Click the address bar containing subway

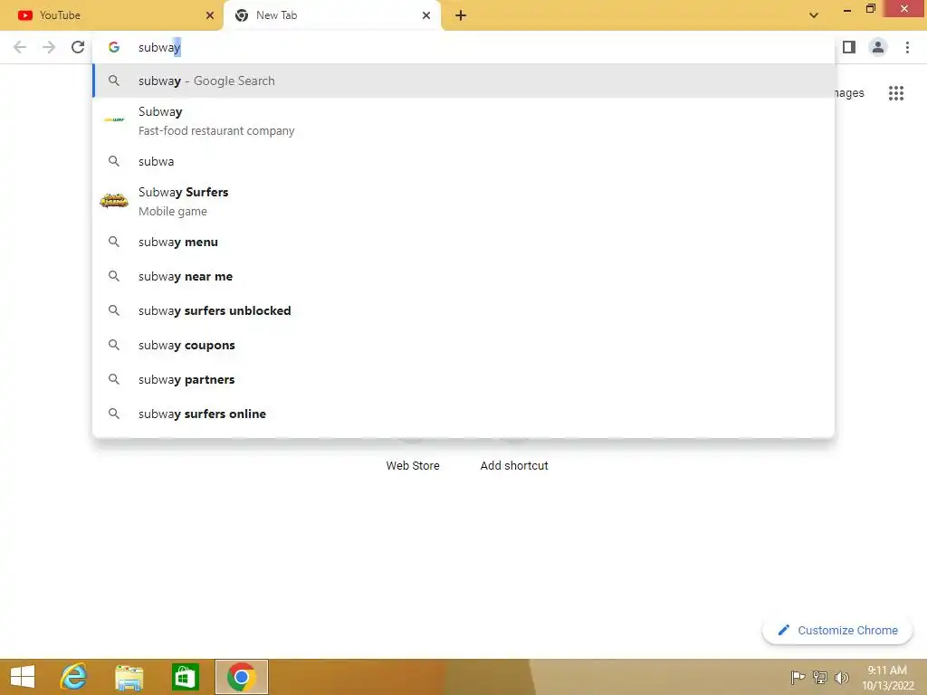[x=463, y=47]
